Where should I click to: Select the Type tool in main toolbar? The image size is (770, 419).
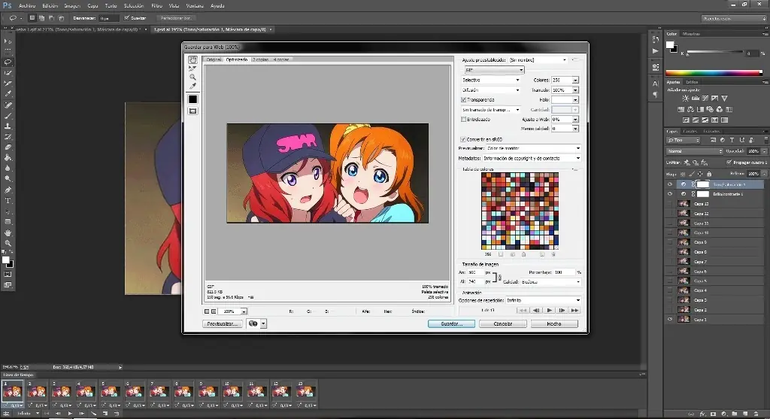(8, 201)
